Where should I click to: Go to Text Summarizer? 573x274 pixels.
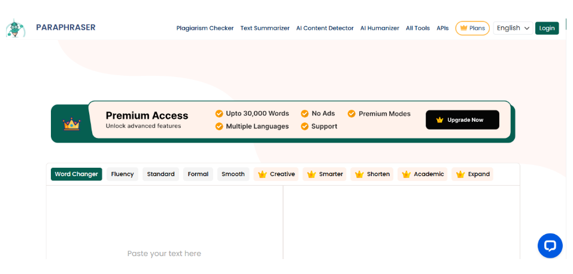(x=265, y=28)
